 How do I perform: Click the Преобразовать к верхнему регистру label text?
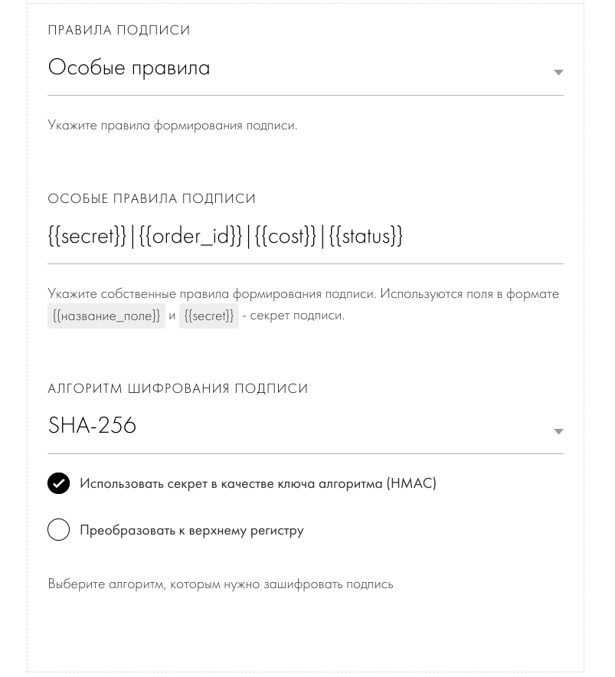point(191,531)
